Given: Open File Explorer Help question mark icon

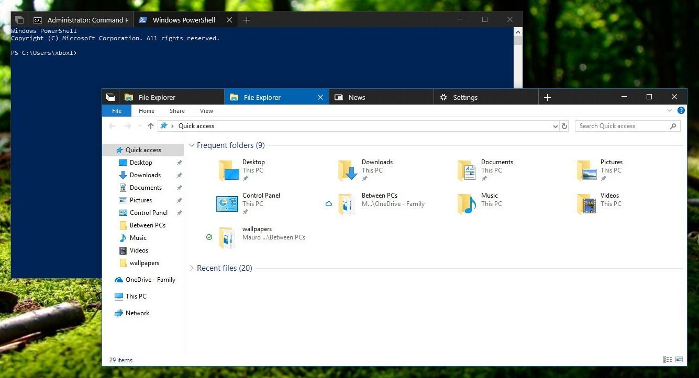Looking at the screenshot, I should 681,111.
